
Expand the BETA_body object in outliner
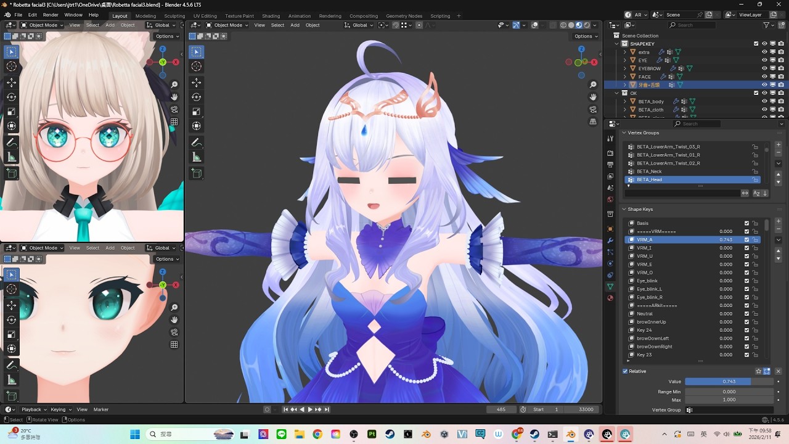[624, 102]
